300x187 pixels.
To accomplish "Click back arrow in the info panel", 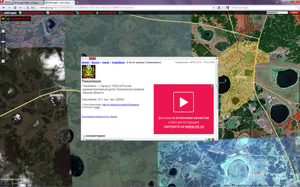I will coord(83,58).
